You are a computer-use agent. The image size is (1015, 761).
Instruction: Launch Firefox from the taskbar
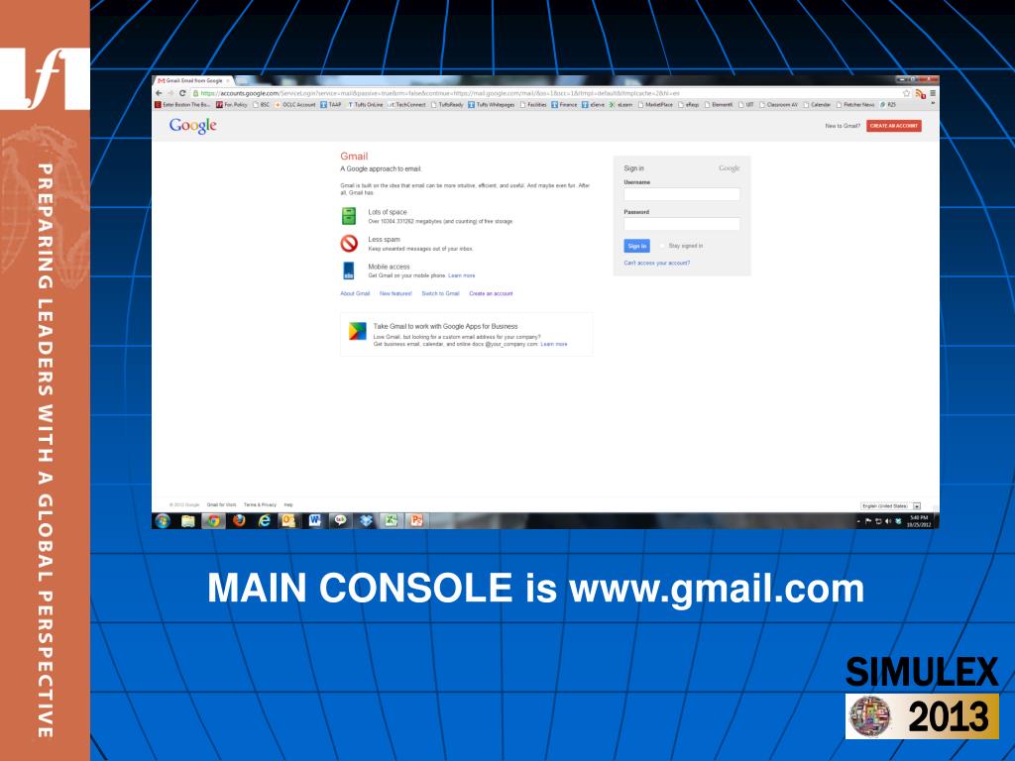click(239, 521)
